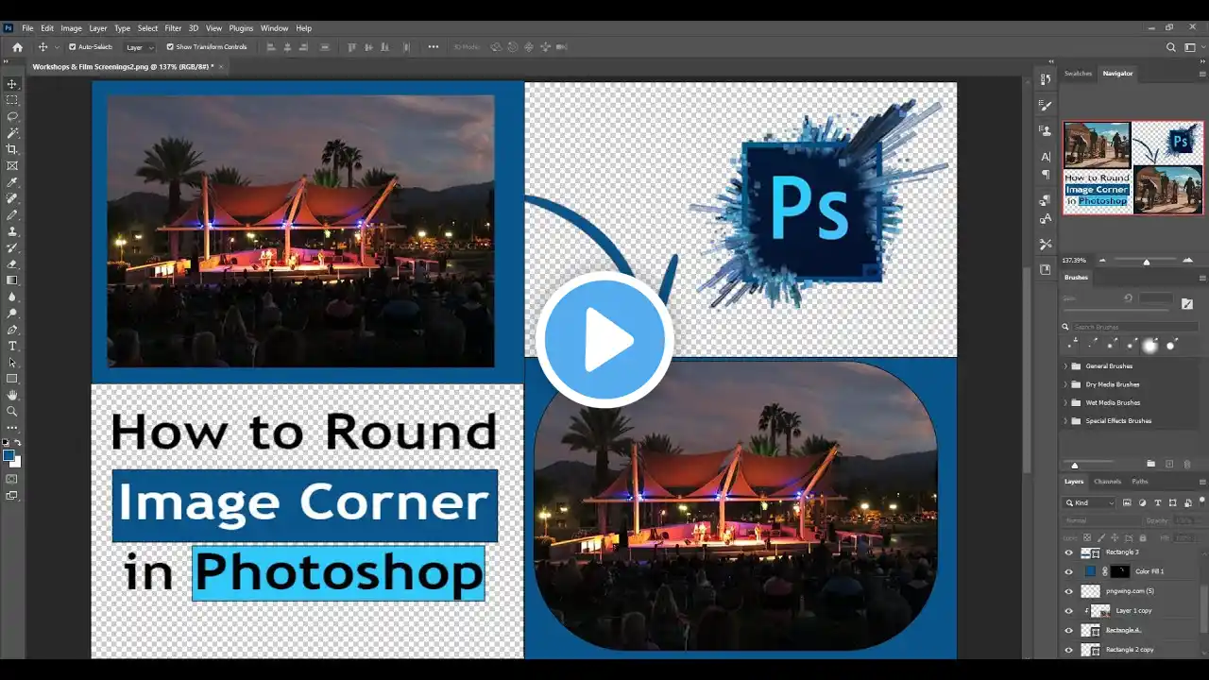The width and height of the screenshot is (1209, 680).
Task: Select the Pen tool
Action: [x=12, y=330]
